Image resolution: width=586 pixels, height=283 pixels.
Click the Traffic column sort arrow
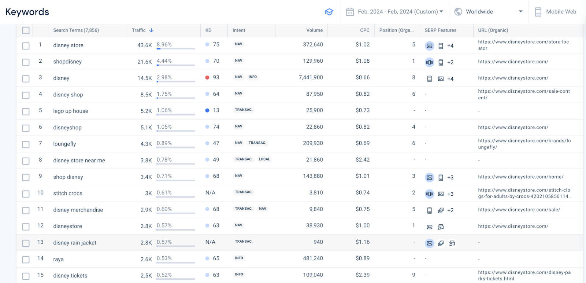pyautogui.click(x=151, y=30)
